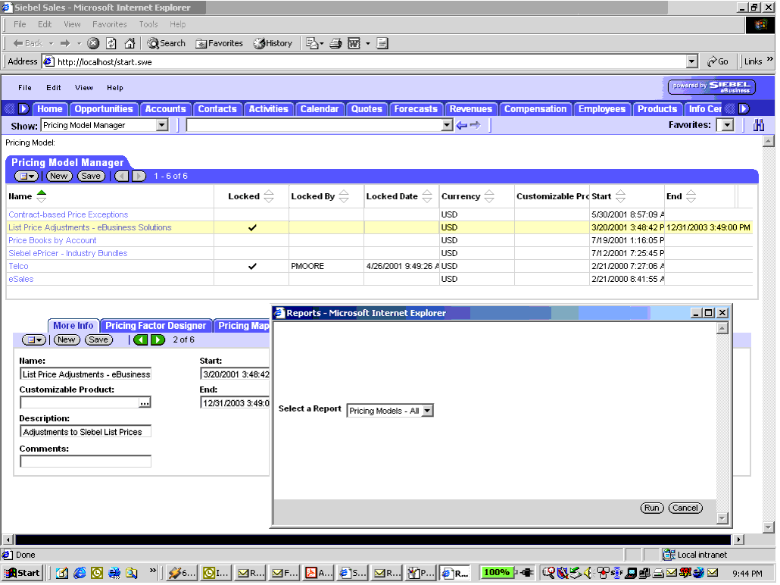The height and width of the screenshot is (585, 780).
Task: Toggle Locked check for List Price Adjustments row
Action: [252, 227]
